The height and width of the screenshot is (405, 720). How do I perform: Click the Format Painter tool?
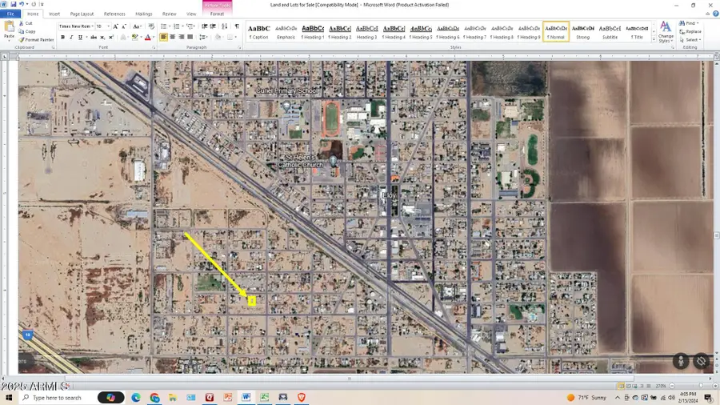pyautogui.click(x=36, y=40)
